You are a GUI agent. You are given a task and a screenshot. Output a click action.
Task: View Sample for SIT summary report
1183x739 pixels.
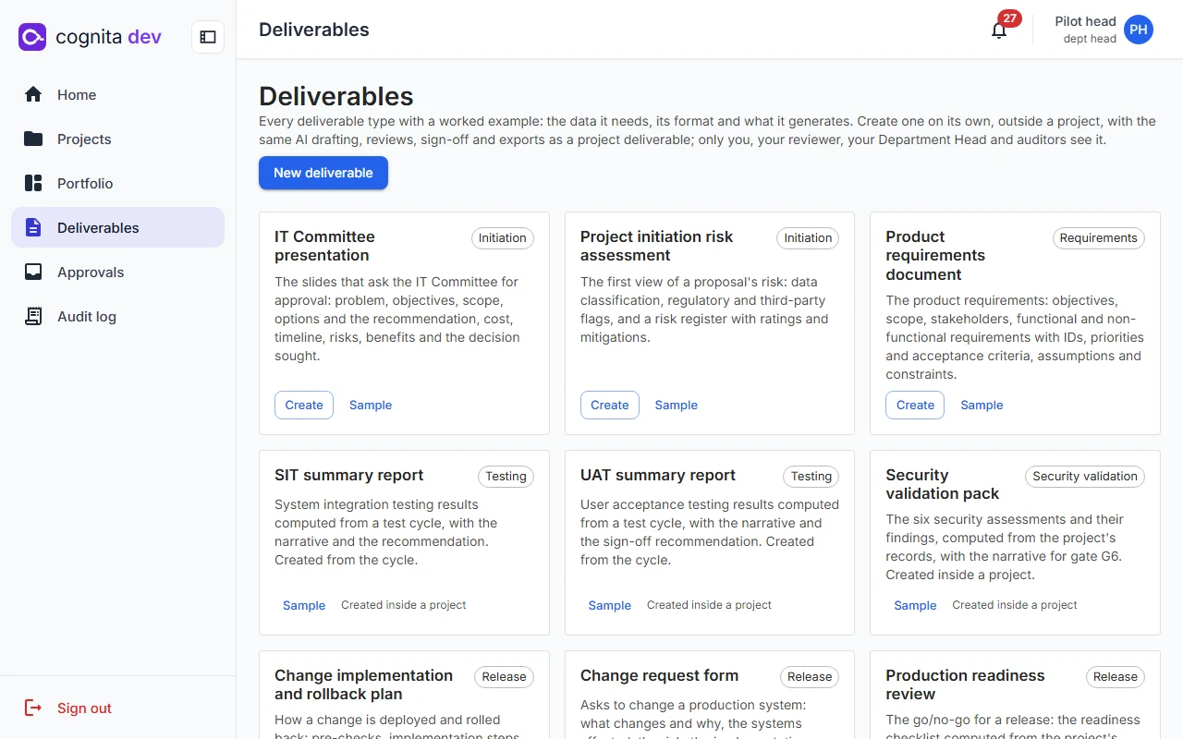(304, 605)
